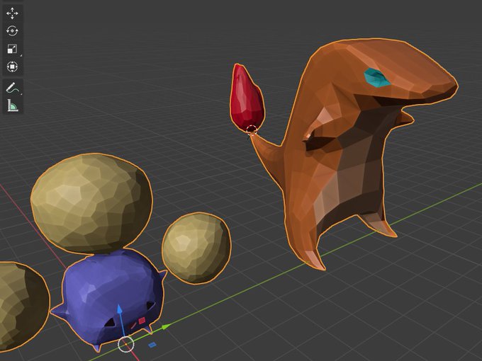Click the red plane handle of gizmo
Viewport: 482px width, 361px height.
142,321
